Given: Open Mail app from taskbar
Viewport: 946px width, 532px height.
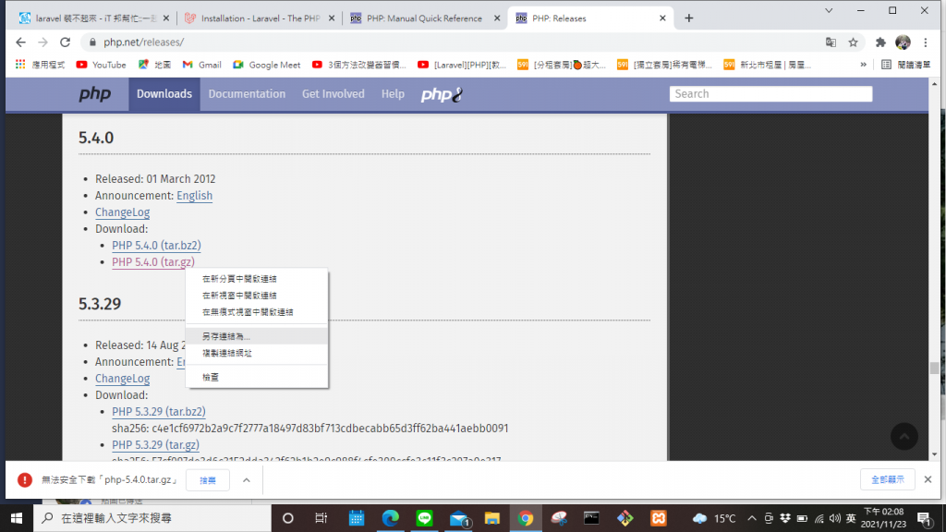Looking at the screenshot, I should [x=459, y=518].
